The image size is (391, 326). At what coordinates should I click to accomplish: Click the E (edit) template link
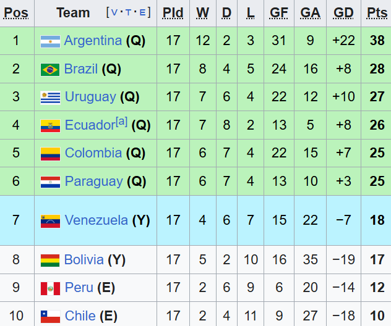(142, 12)
